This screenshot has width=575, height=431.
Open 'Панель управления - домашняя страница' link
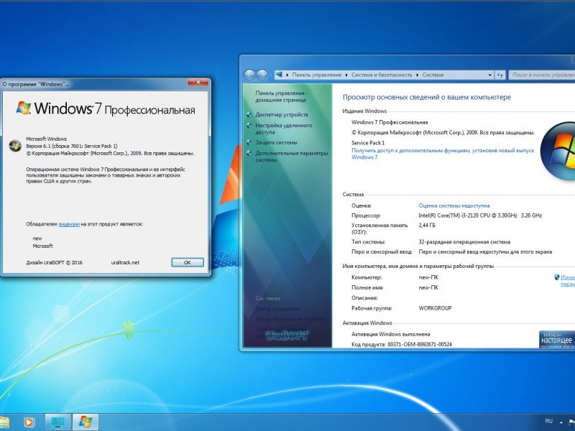(x=280, y=96)
